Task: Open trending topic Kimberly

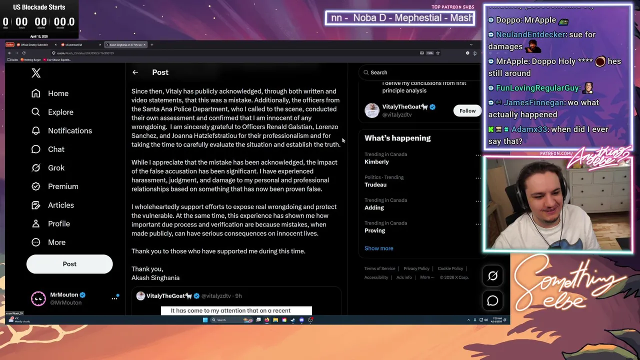Action: [x=376, y=161]
